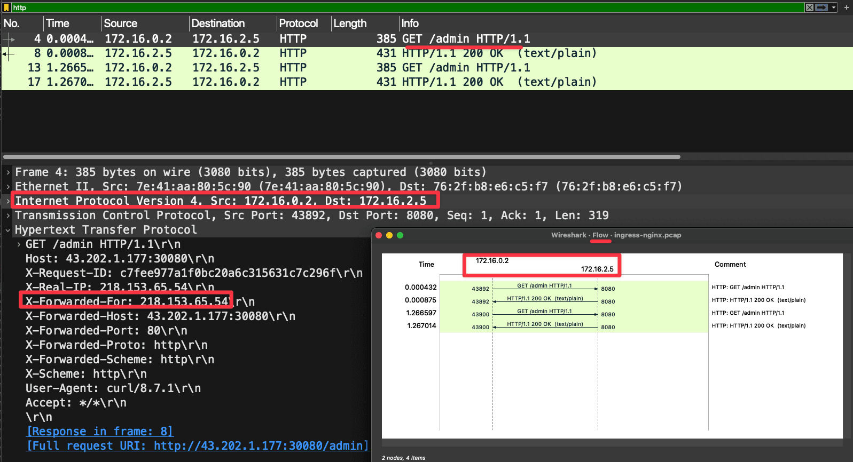Maximize the Flow window with green button

(x=400, y=235)
